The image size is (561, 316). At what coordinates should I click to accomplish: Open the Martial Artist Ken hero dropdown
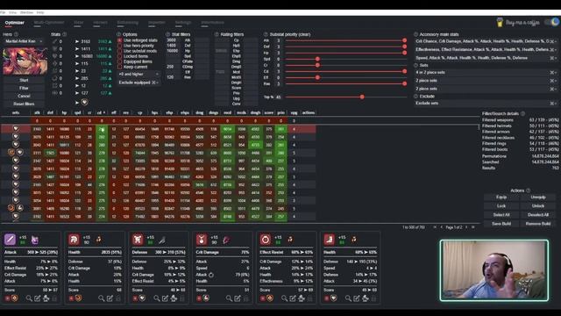(24, 41)
